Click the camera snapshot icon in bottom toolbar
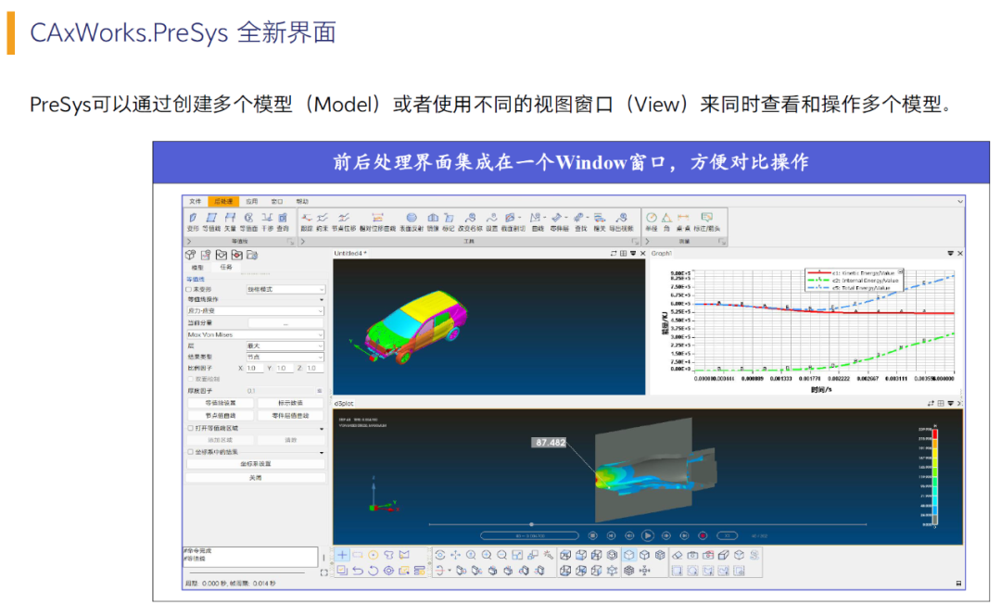Viewport: 1001px width, 603px height. point(692,555)
